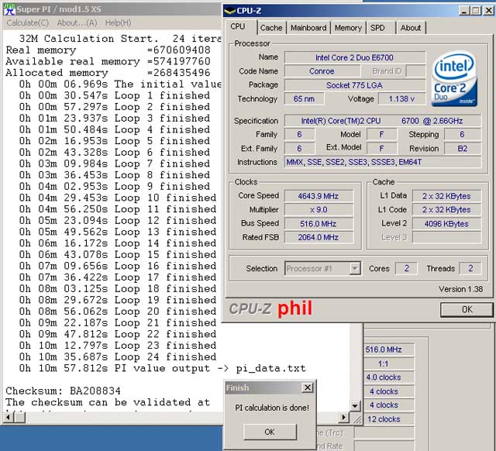Click the Intel Core 2 Duo logo

(455, 79)
